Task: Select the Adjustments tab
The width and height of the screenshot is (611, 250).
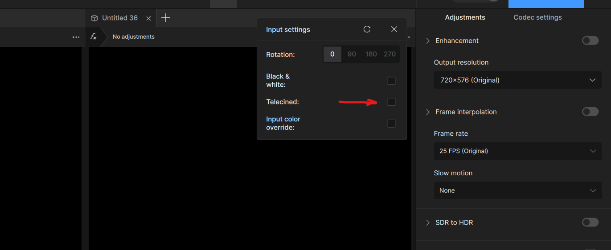Action: click(465, 17)
